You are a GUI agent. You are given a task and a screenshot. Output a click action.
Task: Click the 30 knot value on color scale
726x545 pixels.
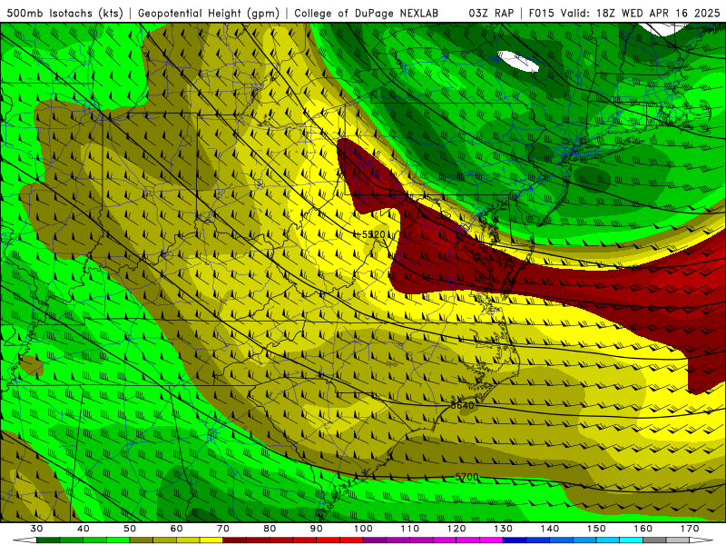tap(36, 529)
